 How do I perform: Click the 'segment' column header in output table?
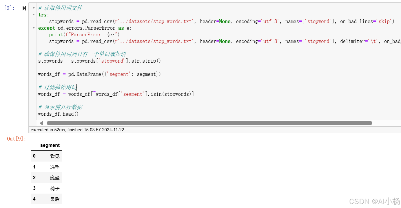point(50,145)
